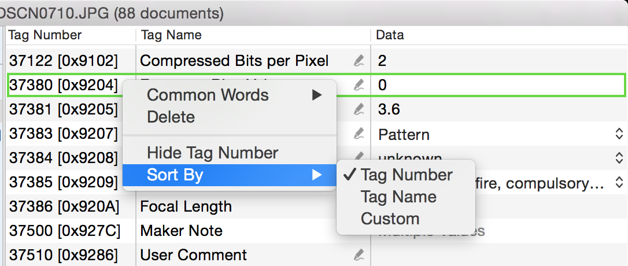Open the unknown value popup selector
Viewport: 628px width, 266px height.
point(619,158)
